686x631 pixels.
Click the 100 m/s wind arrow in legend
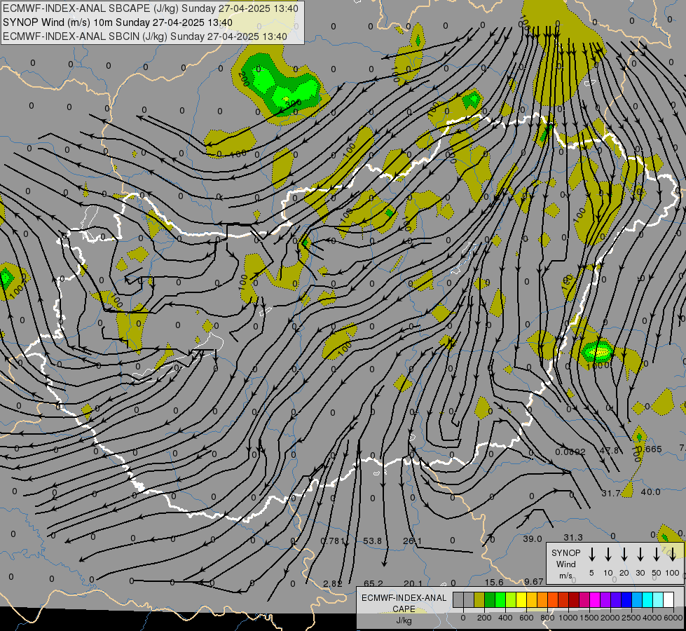pyautogui.click(x=673, y=555)
